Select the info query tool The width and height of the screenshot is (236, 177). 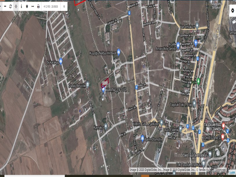pyautogui.click(x=21, y=6)
